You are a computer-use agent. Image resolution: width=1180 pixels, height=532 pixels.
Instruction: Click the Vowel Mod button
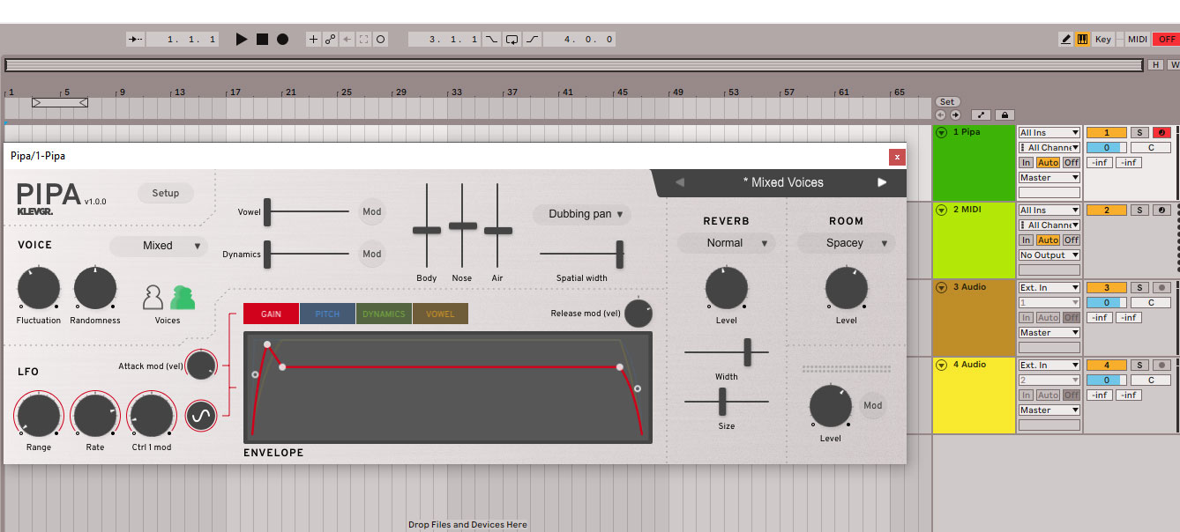[x=372, y=211]
